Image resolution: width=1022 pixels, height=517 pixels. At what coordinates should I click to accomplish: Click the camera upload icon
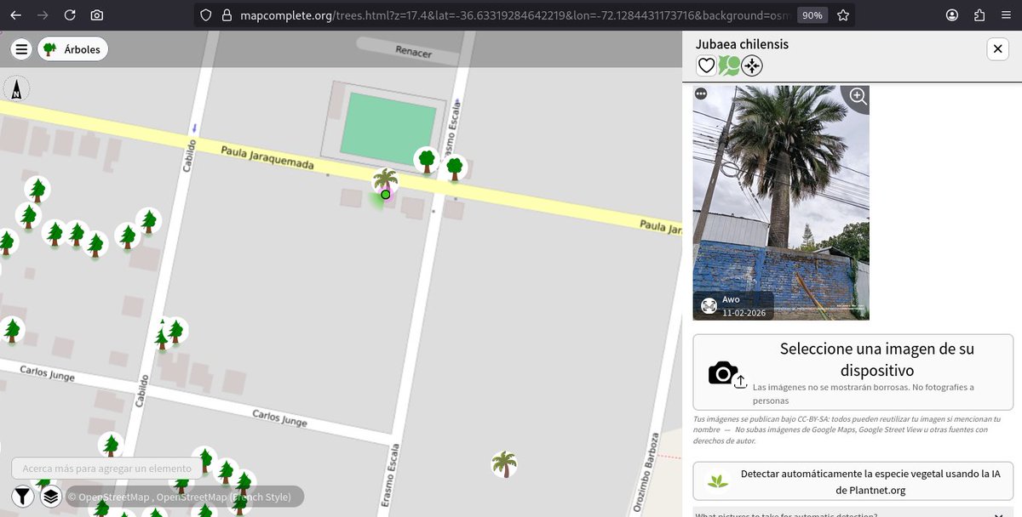(726, 373)
